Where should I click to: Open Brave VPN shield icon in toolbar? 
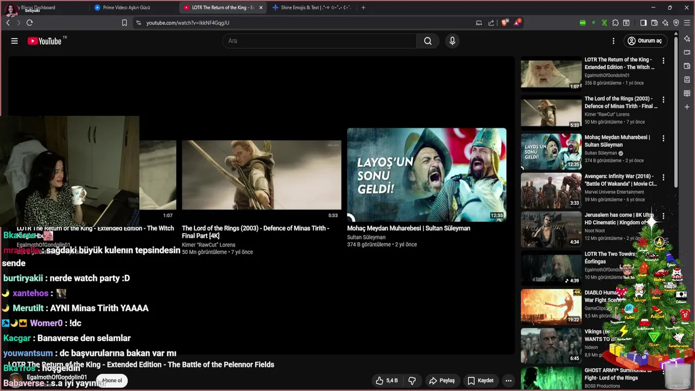click(x=676, y=23)
